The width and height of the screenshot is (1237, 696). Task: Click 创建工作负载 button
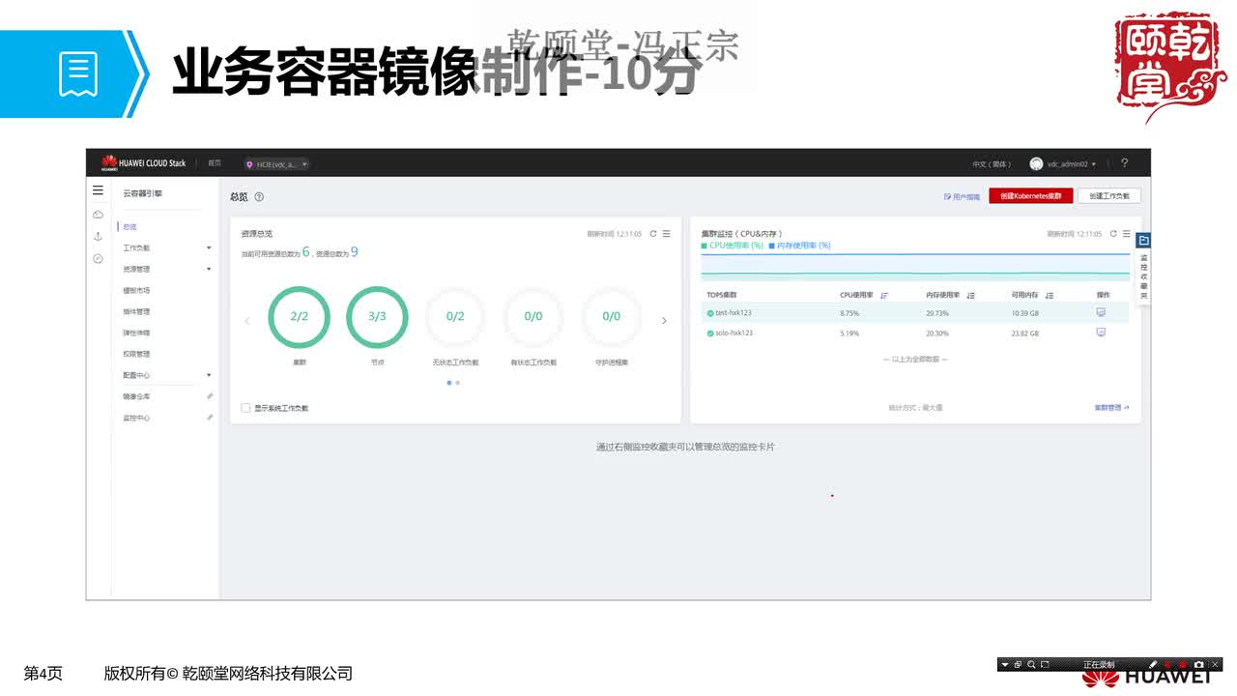1109,196
